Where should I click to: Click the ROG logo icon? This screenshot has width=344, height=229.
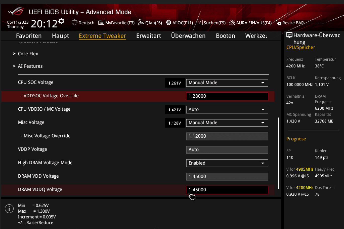pyautogui.click(x=16, y=12)
